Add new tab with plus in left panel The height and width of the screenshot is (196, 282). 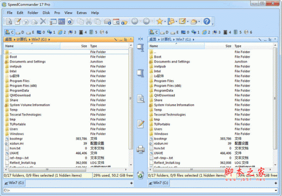[x=131, y=183]
